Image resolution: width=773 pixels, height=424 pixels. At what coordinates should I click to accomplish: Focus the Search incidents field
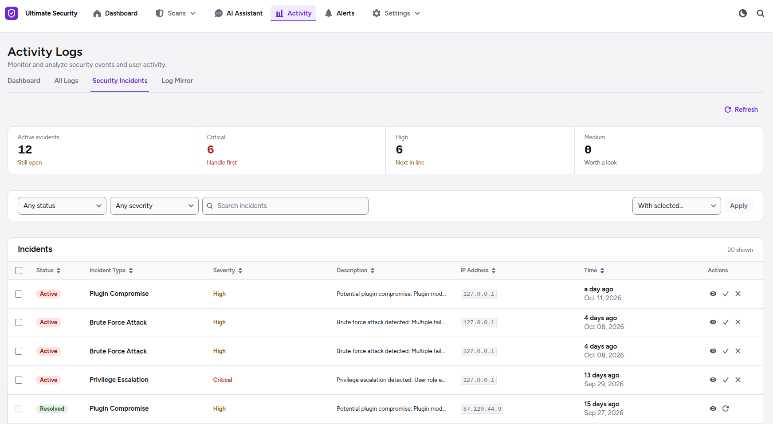click(x=285, y=206)
